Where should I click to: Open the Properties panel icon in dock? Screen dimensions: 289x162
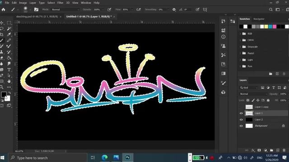coord(233,21)
